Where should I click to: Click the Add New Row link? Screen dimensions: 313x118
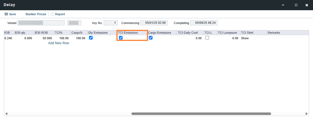click(59, 43)
